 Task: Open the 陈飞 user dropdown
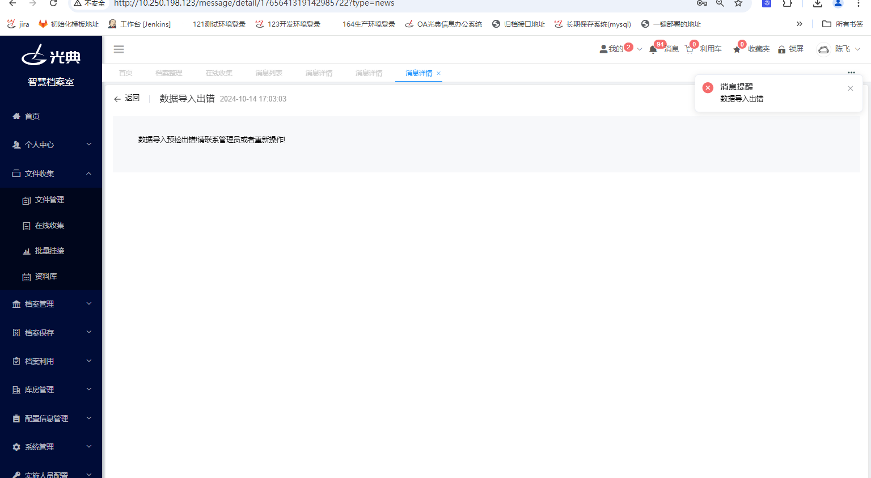(x=848, y=49)
